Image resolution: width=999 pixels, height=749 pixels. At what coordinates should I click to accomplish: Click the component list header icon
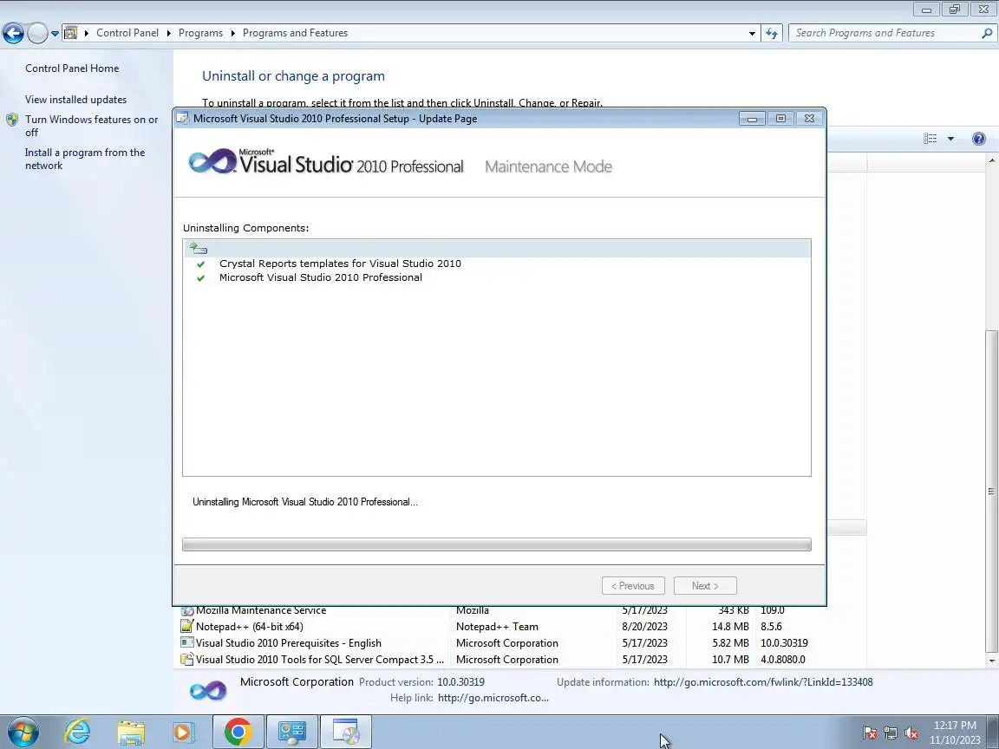pos(199,249)
